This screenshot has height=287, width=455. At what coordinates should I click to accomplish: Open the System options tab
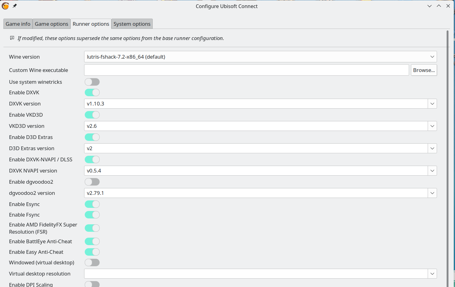point(132,24)
